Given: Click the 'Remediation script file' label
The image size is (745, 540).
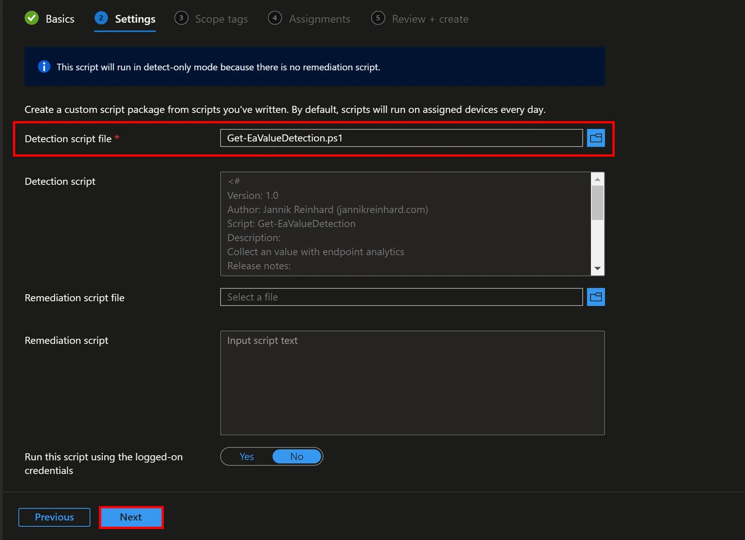Looking at the screenshot, I should pos(74,298).
